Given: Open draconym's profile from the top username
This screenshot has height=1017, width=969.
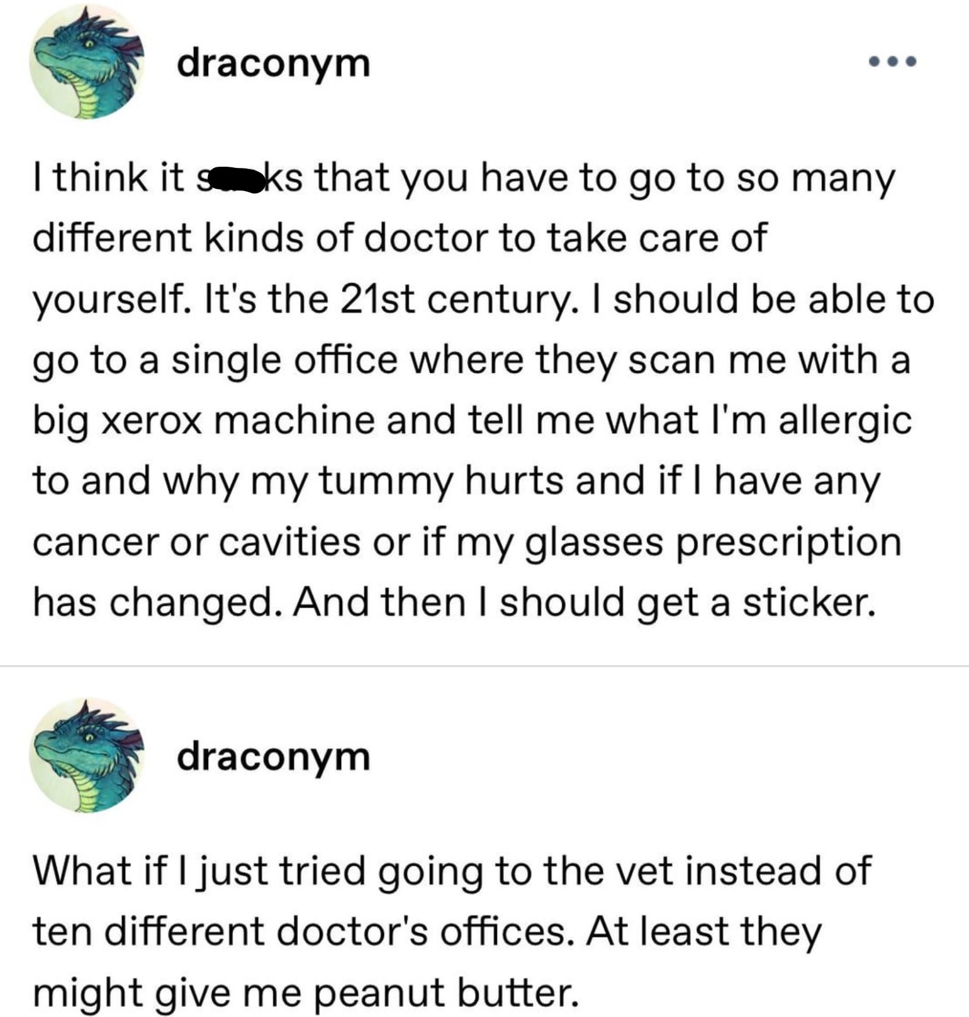Looking at the screenshot, I should (273, 63).
